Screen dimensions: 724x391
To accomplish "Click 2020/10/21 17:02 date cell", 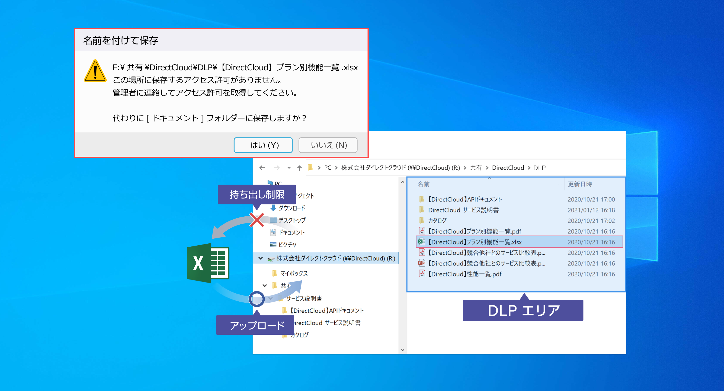I will point(591,221).
